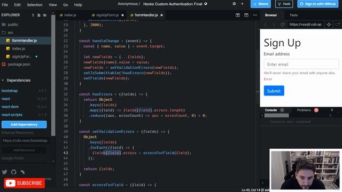Screen dimensions: 342x192
Task: Open the View menu
Action: (x=52, y=5)
